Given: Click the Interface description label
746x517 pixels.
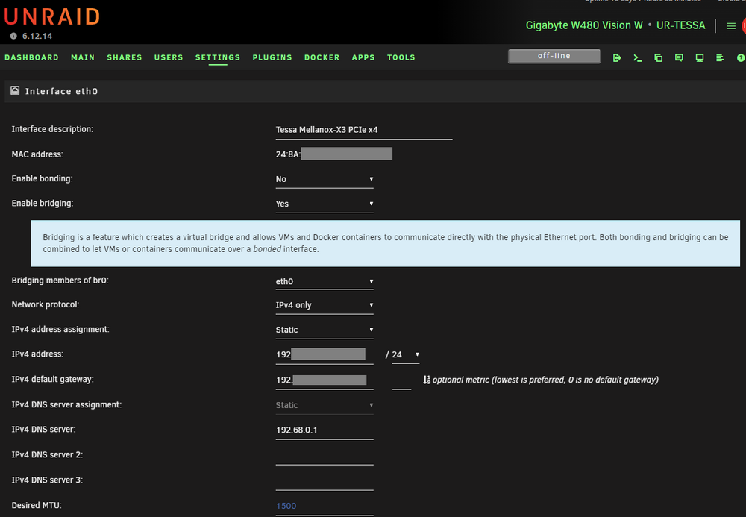Looking at the screenshot, I should pos(52,129).
